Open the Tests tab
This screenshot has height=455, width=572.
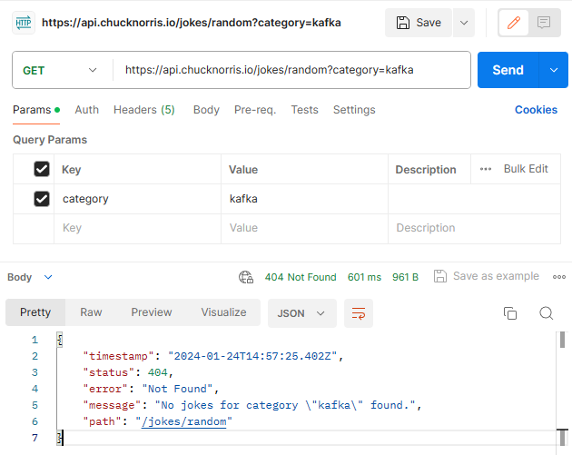coord(304,110)
